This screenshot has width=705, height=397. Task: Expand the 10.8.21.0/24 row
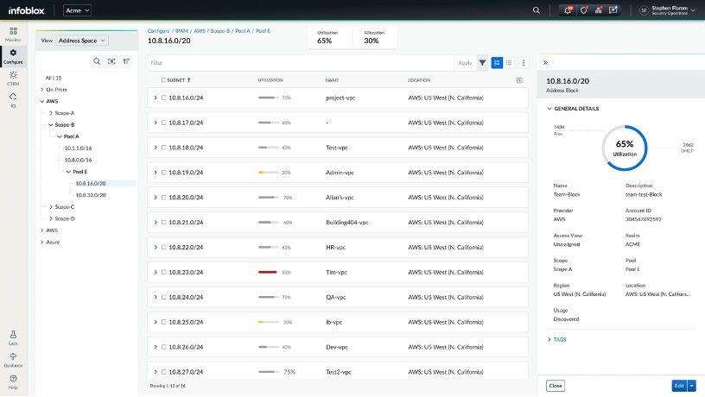[x=156, y=223]
